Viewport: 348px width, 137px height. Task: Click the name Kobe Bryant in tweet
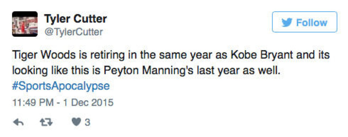(x=262, y=55)
